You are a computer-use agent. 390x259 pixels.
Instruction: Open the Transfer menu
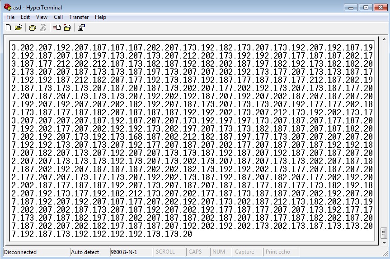coord(79,17)
